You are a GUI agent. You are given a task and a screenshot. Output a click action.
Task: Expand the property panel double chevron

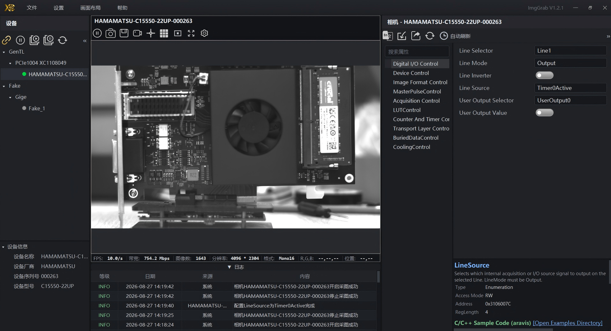pyautogui.click(x=608, y=37)
